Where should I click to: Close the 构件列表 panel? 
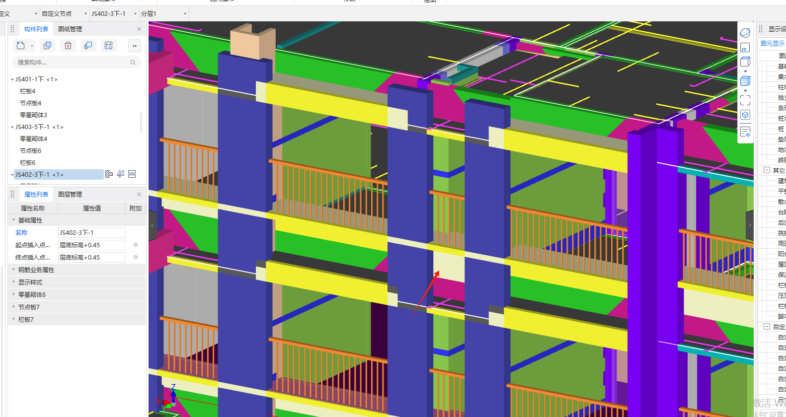click(139, 29)
